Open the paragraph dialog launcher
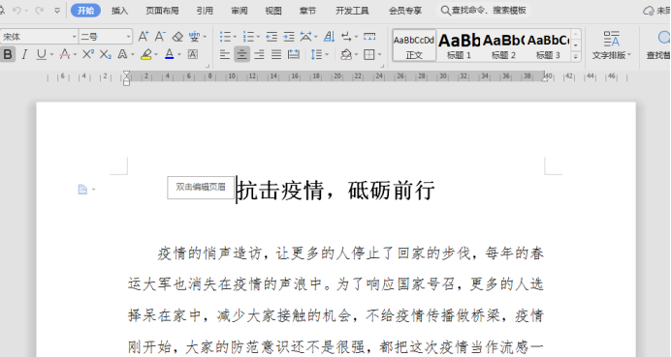The width and height of the screenshot is (671, 357). click(382, 66)
